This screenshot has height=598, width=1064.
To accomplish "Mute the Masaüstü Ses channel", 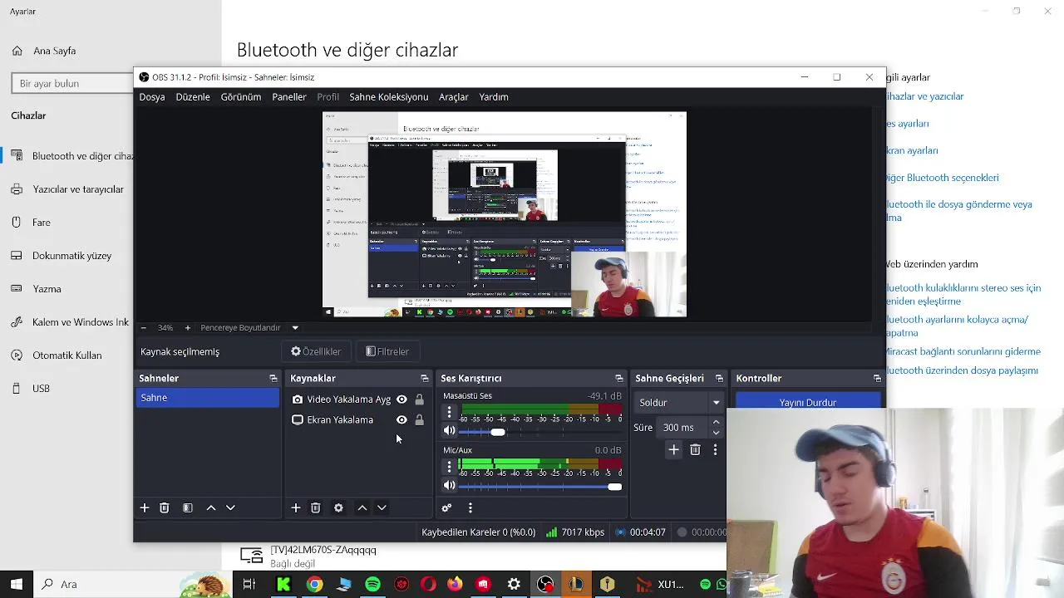I will (x=450, y=431).
